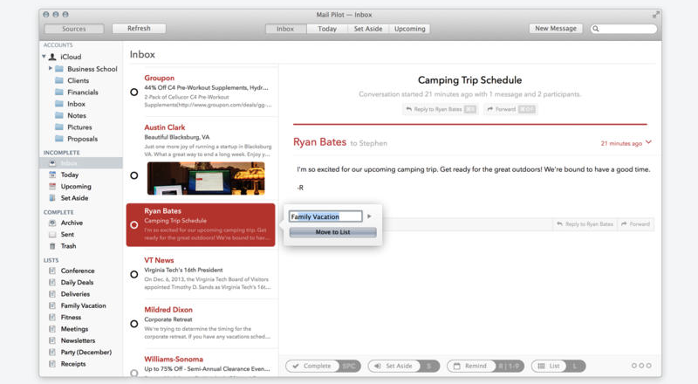Click the Family Vacation list name field
The height and width of the screenshot is (384, 698).
click(325, 216)
